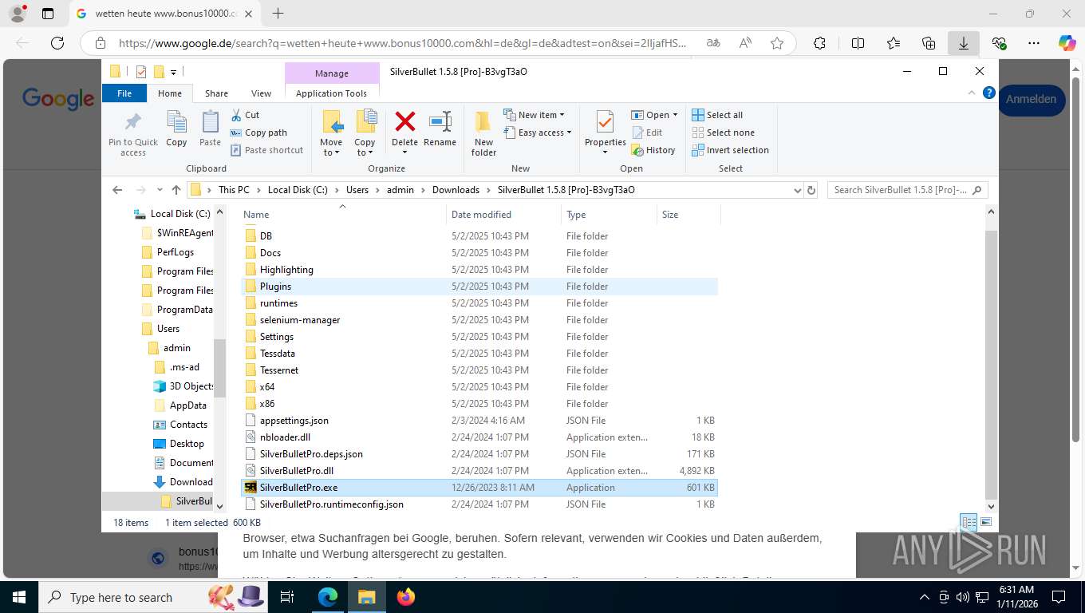Image resolution: width=1085 pixels, height=613 pixels.
Task: Click Users in the breadcrumb path
Action: tap(357, 190)
